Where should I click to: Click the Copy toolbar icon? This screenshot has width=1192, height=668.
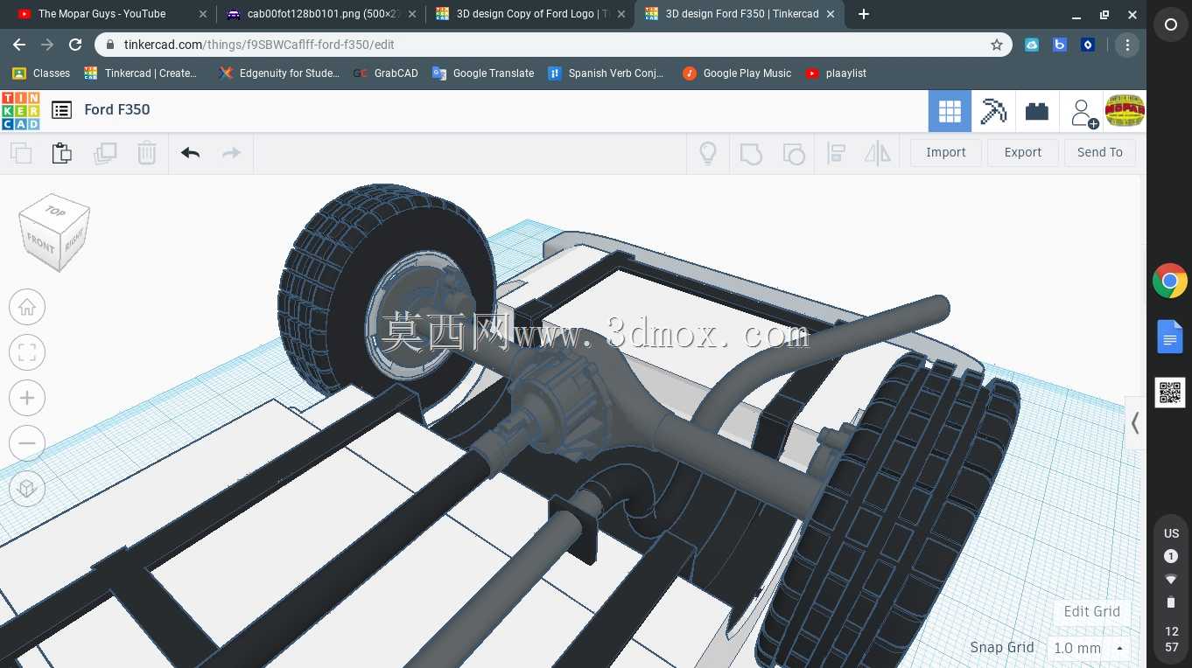21,153
